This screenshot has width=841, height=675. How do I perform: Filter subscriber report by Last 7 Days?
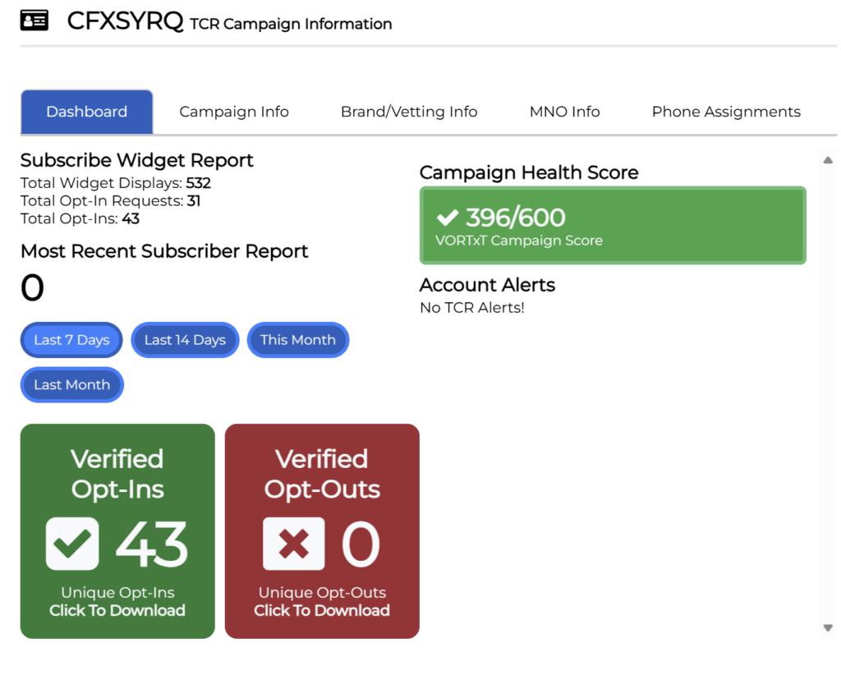coord(71,340)
